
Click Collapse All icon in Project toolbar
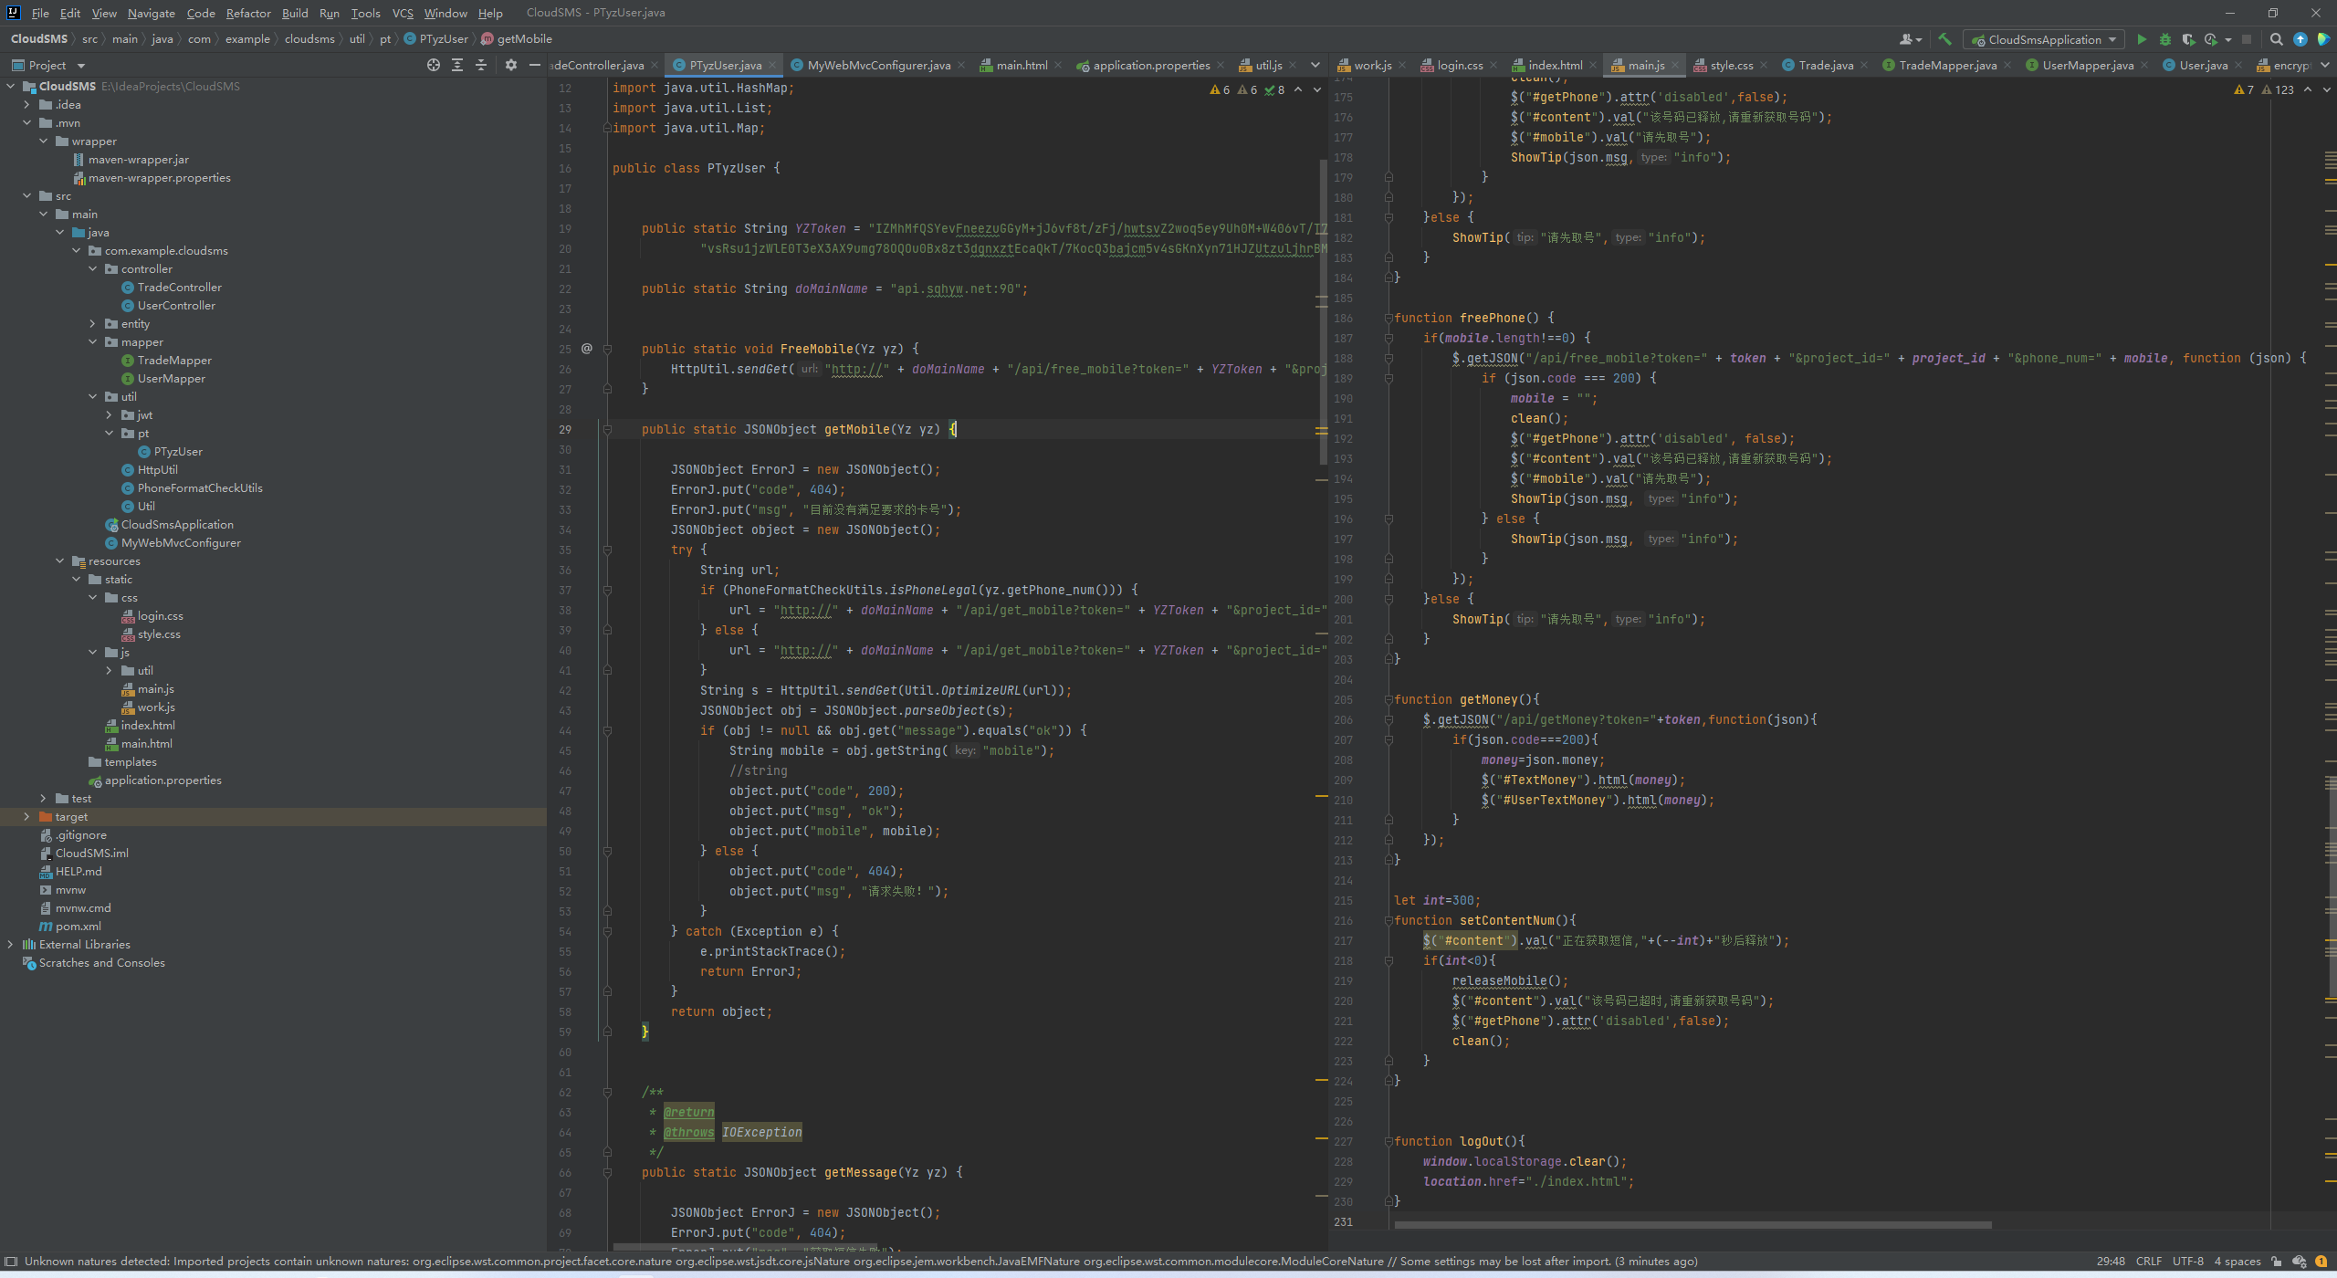point(481,65)
